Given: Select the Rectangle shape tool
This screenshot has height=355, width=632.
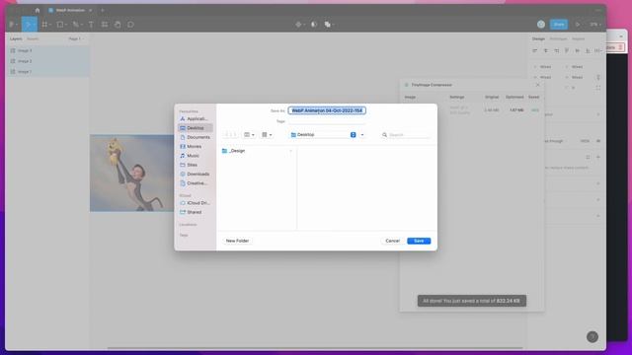Looking at the screenshot, I should point(60,25).
